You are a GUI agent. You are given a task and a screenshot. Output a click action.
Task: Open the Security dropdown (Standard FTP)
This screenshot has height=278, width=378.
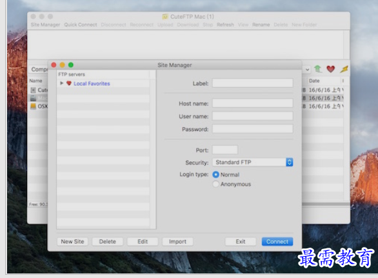click(253, 163)
